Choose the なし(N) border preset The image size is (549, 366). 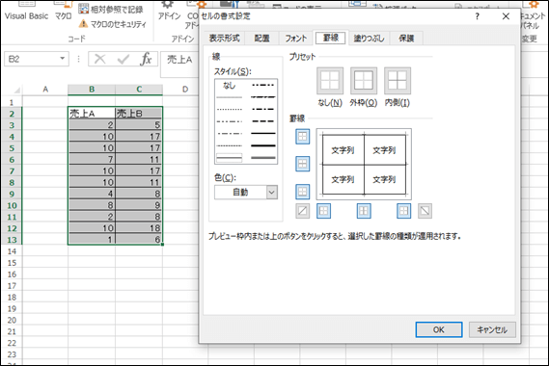pyautogui.click(x=330, y=81)
